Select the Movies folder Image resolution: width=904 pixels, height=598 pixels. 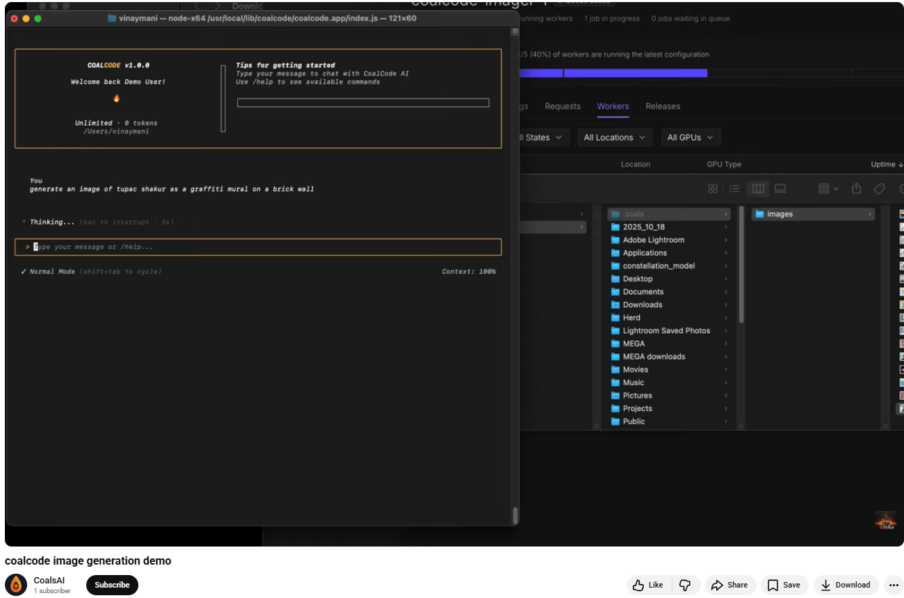(x=669, y=370)
